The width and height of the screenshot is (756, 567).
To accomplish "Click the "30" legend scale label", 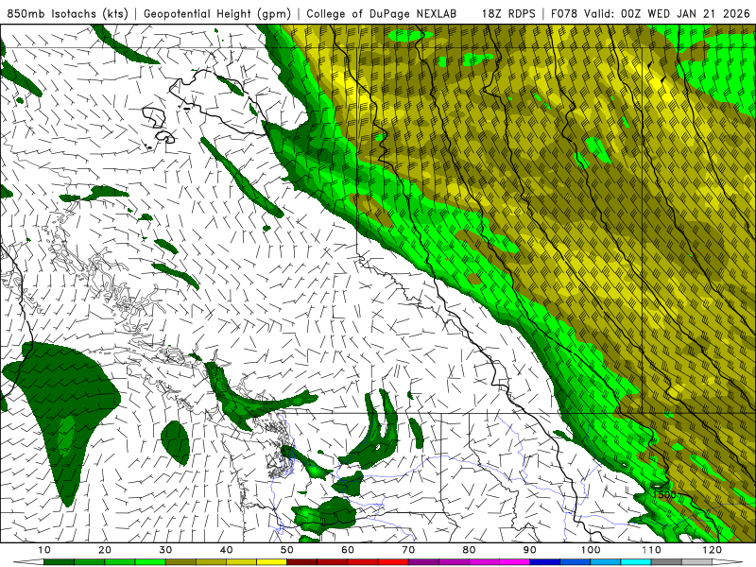I will (x=165, y=550).
